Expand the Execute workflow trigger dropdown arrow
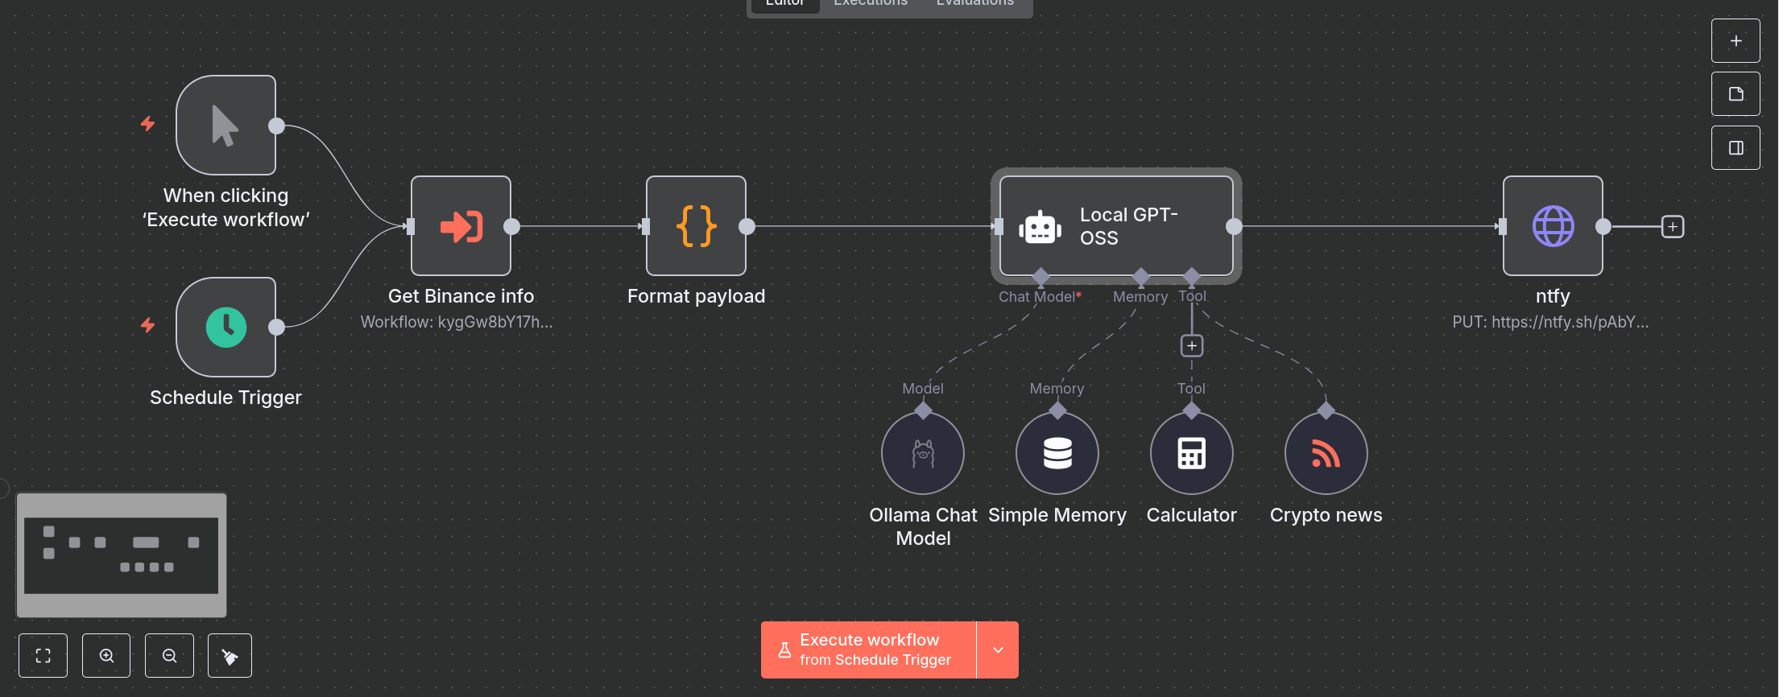This screenshot has height=697, width=1779. [998, 650]
